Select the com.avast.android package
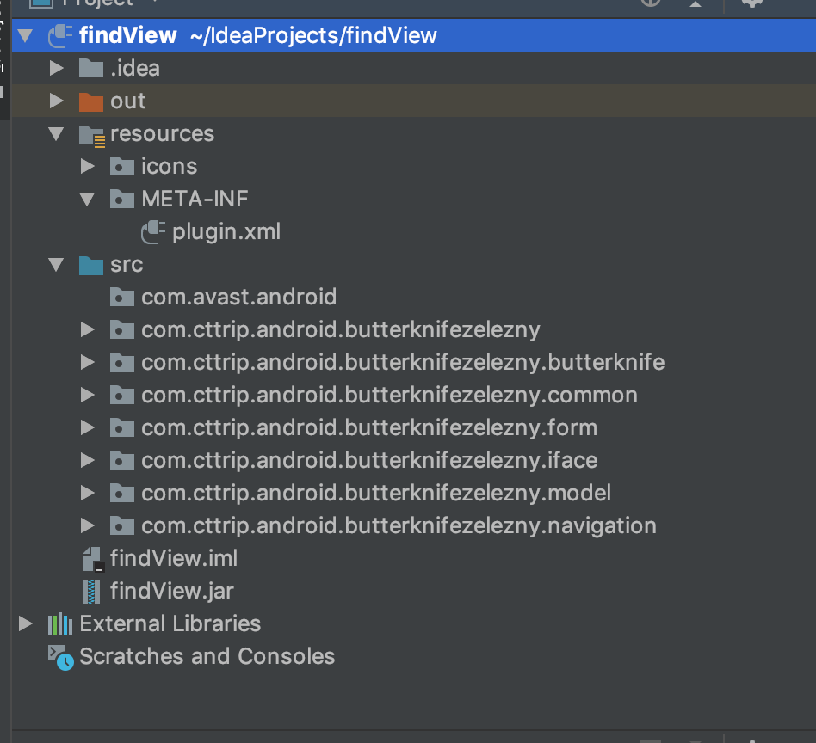 [x=239, y=298]
